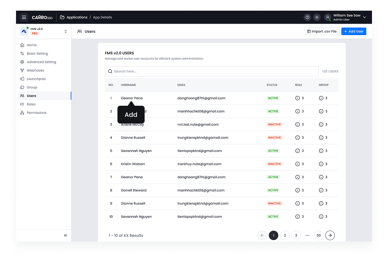Click the Group info icon on Dianne Russell's row

(320, 138)
